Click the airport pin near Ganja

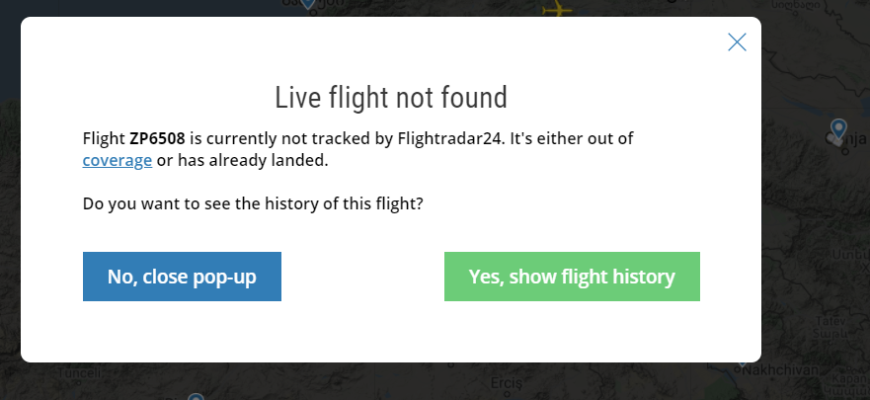838,129
